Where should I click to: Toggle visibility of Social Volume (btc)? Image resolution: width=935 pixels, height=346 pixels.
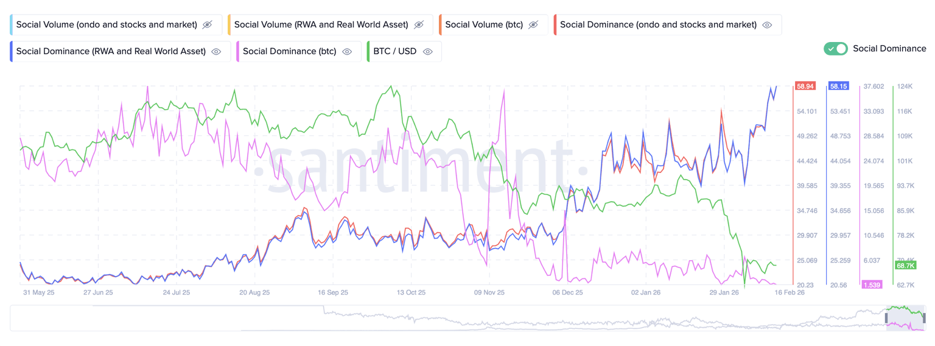tap(533, 25)
